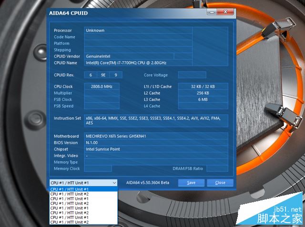Minimize the AIDA64 CPUID window
This screenshot has width=305, height=227.
tap(212, 12)
